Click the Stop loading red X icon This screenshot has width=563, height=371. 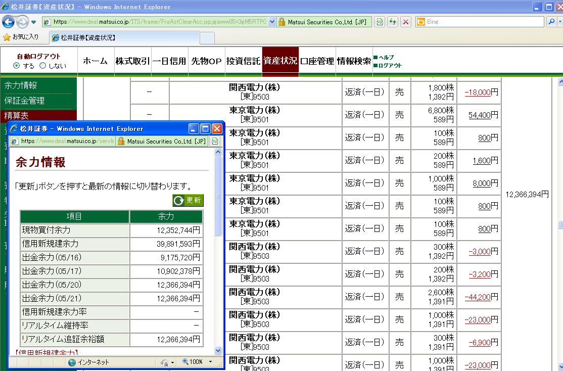(x=405, y=22)
